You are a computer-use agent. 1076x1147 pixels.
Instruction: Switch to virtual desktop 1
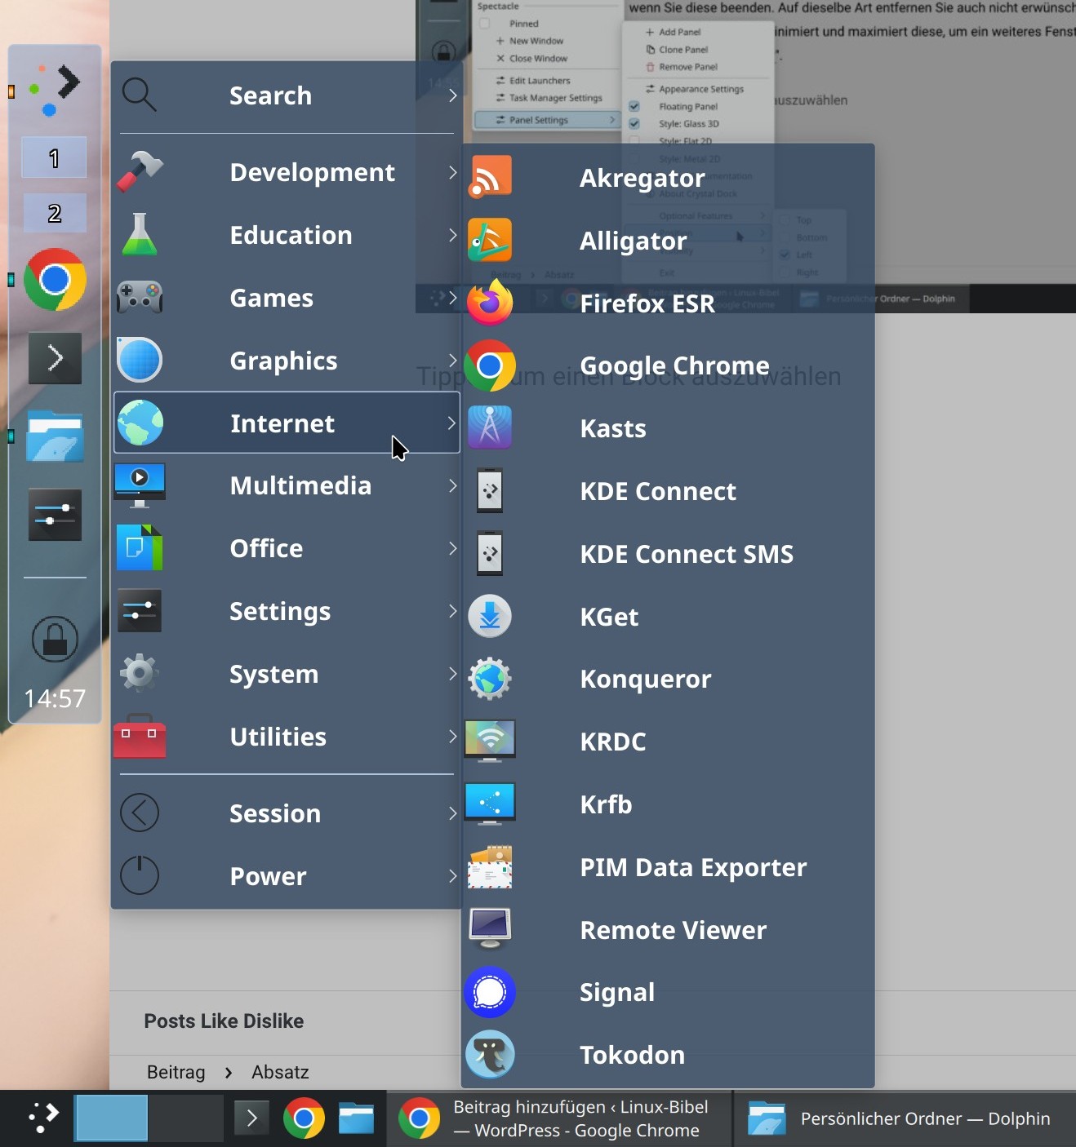click(54, 157)
